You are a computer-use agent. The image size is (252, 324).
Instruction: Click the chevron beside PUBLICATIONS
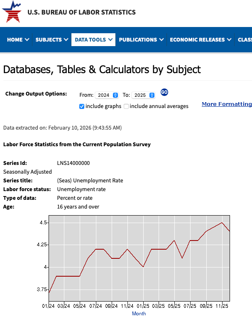pos(160,40)
